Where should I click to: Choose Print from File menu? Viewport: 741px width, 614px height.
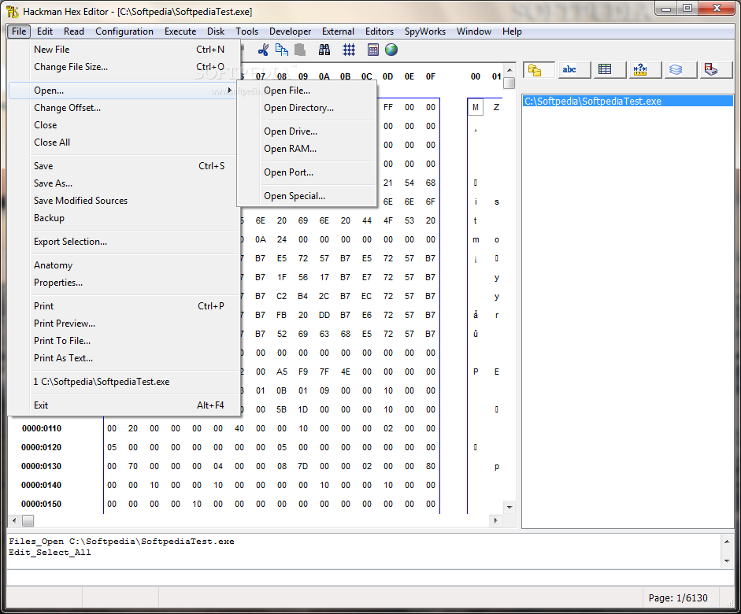click(123, 306)
